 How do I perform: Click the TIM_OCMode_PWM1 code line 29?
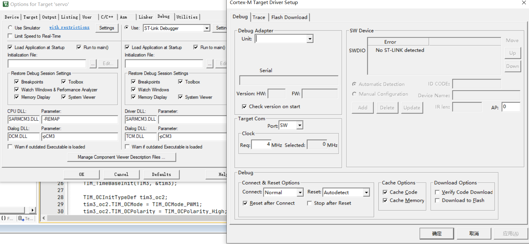point(143,204)
